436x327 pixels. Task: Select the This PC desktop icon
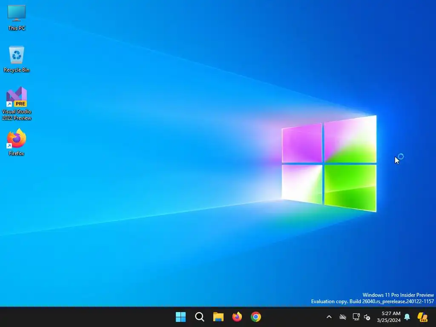click(17, 18)
